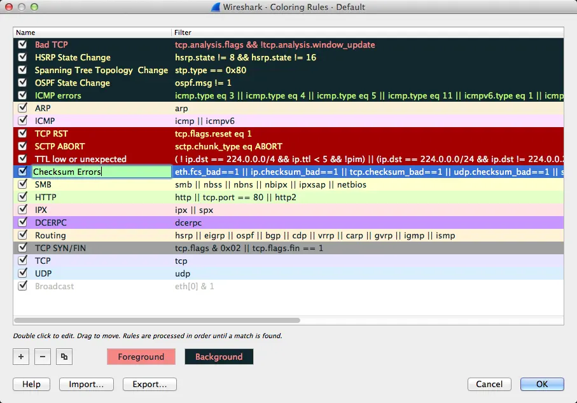Image resolution: width=577 pixels, height=403 pixels.
Task: Uncheck the ARP coloring rule
Action: click(x=22, y=108)
